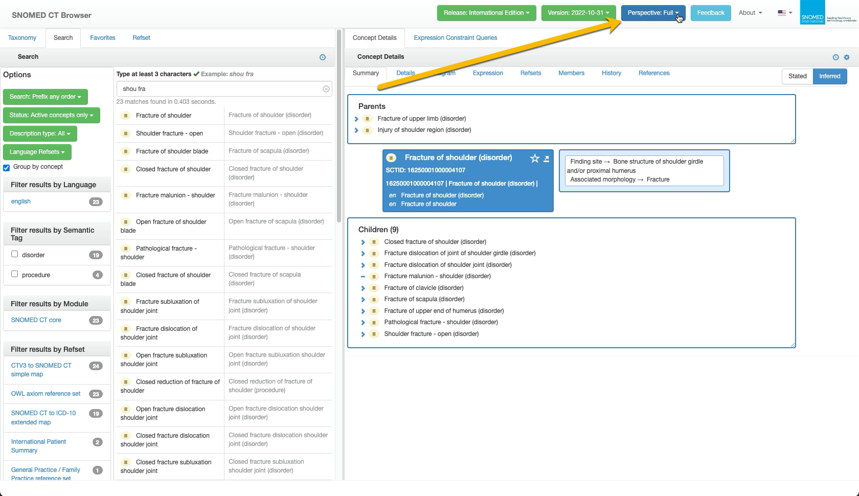Viewport: 859px width, 496px height.
Task: Click the collapse dash of Fracture malunion child
Action: point(363,277)
